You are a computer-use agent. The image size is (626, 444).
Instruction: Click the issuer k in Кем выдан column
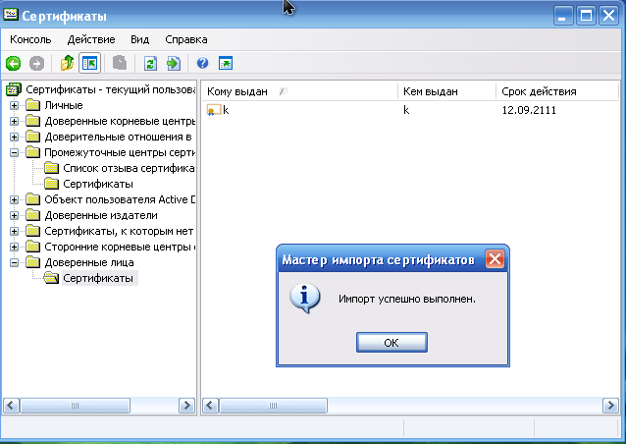(x=406, y=110)
